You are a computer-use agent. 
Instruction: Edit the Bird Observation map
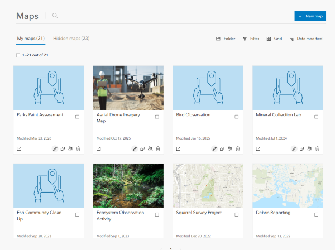tap(214, 148)
